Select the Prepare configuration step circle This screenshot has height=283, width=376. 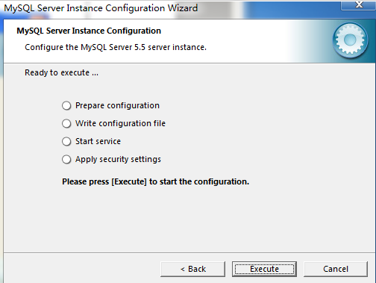click(x=66, y=105)
